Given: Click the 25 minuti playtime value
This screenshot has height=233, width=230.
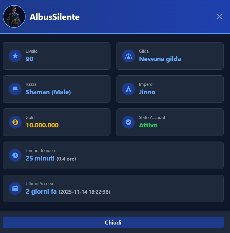Looking at the screenshot, I should tap(40, 158).
